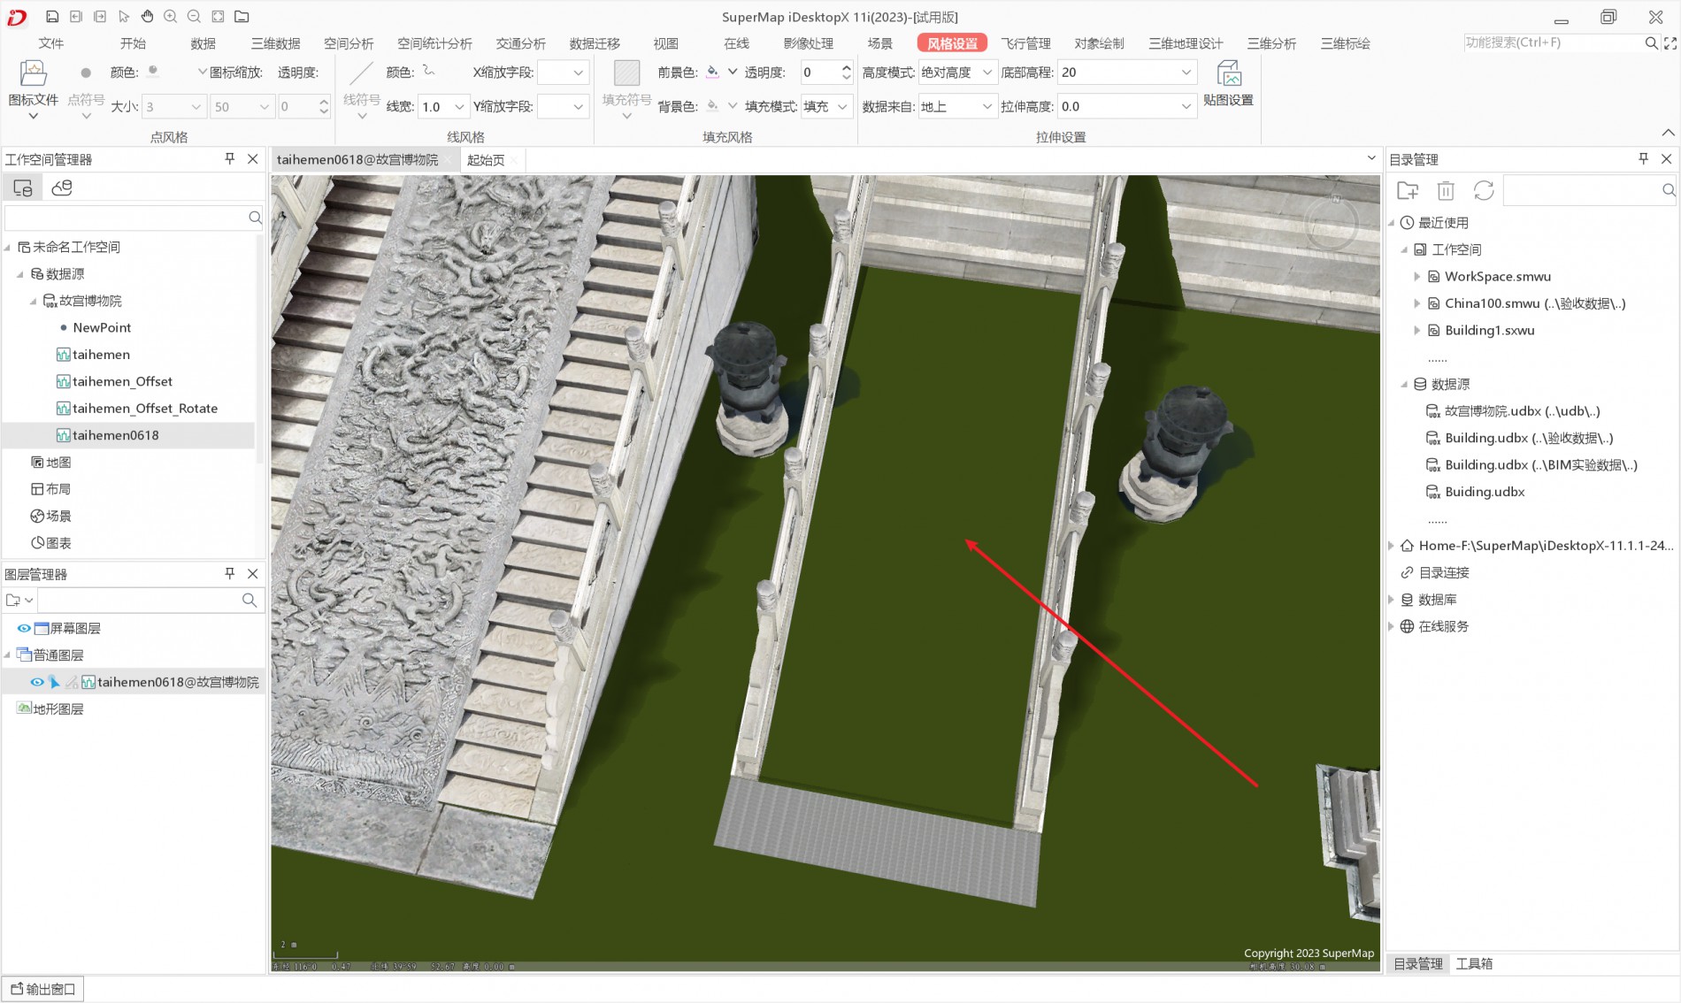Click the 功能搜索 input field
This screenshot has height=1003, width=1681.
click(x=1552, y=42)
